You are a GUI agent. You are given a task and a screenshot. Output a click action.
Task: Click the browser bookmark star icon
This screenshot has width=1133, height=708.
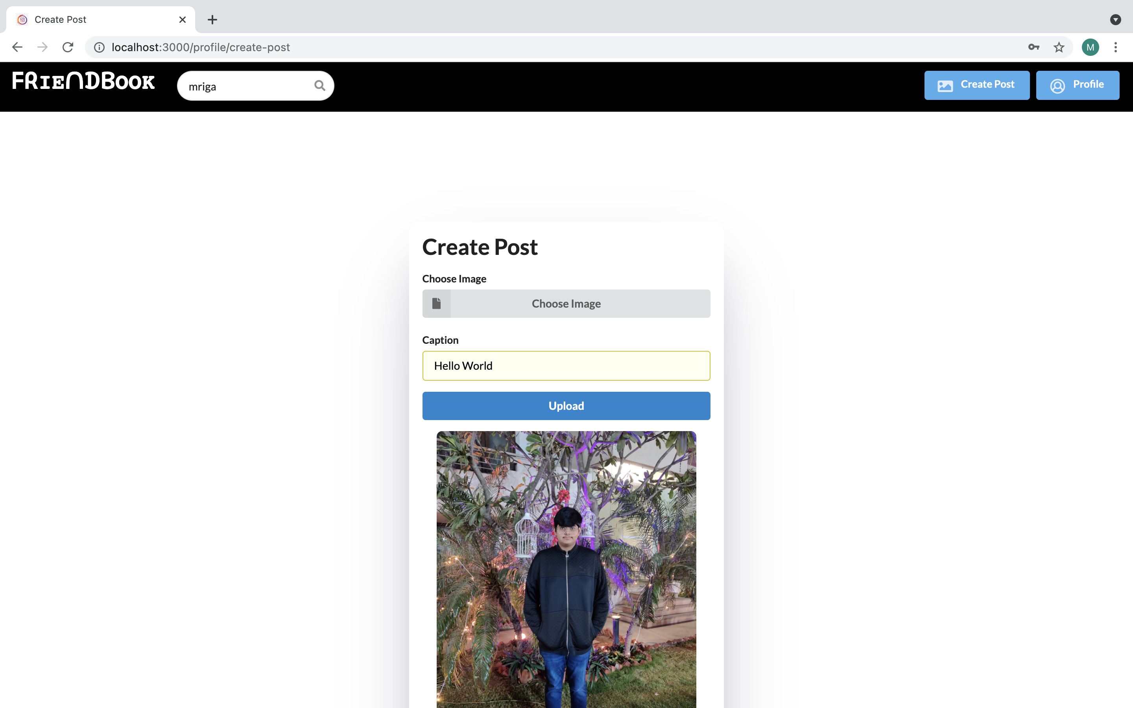tap(1058, 47)
